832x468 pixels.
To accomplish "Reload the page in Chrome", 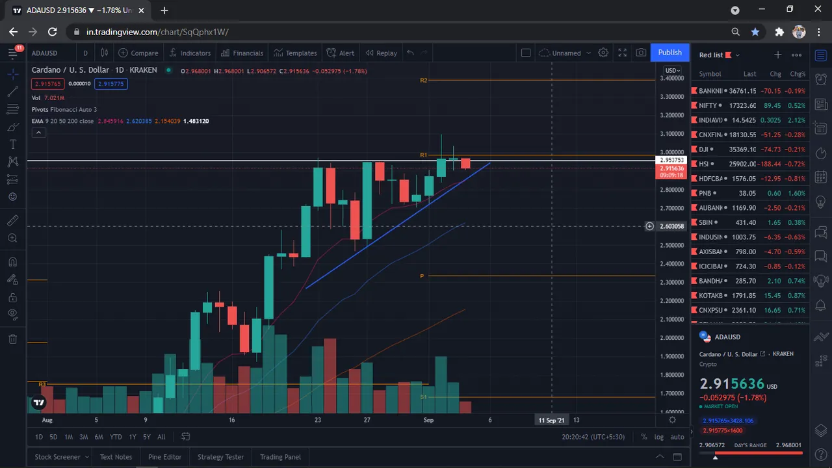I will coord(53,31).
